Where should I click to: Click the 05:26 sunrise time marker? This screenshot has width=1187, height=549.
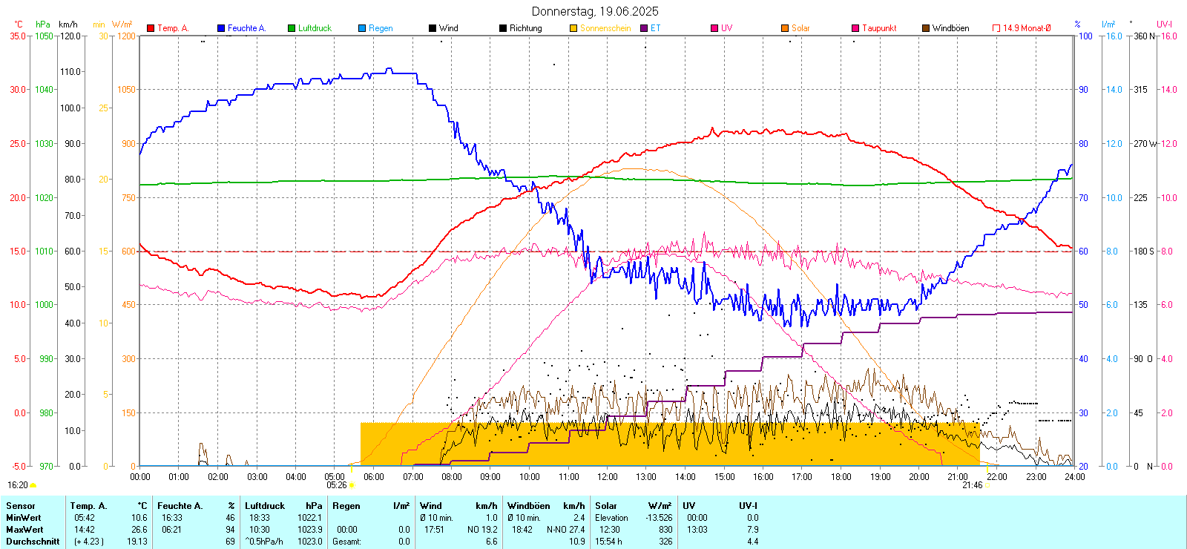[x=336, y=485]
